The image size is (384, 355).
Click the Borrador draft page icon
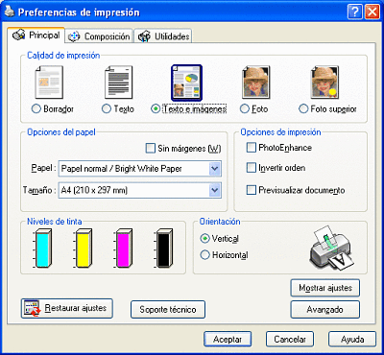(x=49, y=83)
